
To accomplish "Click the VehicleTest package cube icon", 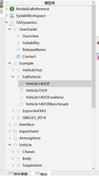I will [18, 70].
